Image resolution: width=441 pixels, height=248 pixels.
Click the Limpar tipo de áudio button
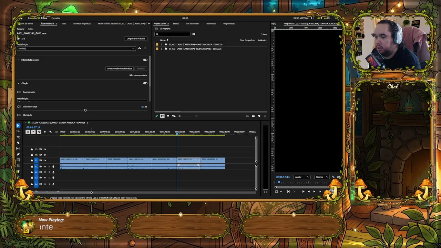point(136,39)
